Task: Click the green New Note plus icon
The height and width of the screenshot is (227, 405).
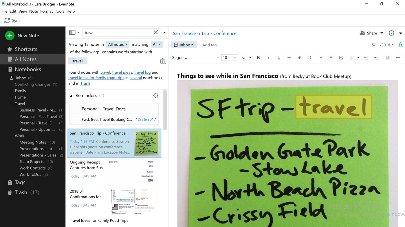Action: pos(10,36)
